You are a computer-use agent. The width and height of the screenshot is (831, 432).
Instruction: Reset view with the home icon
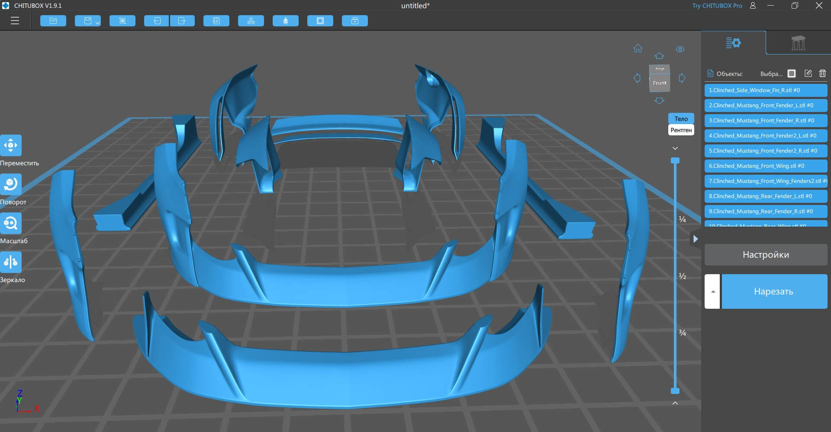point(638,48)
